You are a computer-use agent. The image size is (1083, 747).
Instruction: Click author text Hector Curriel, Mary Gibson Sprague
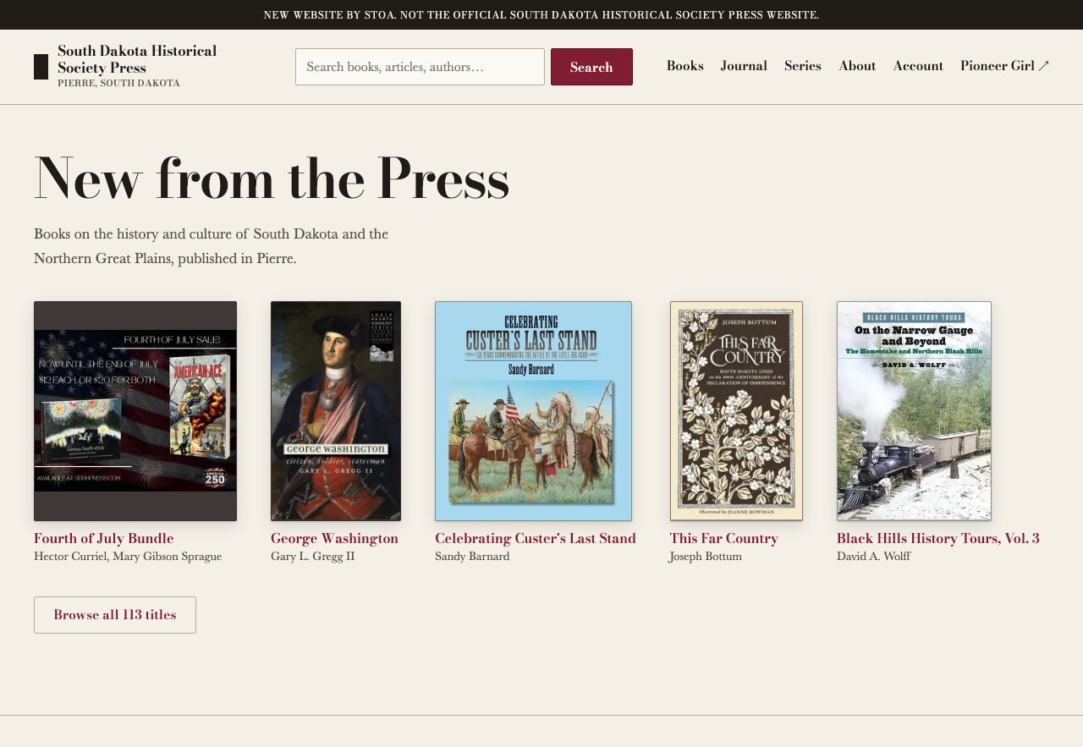[x=128, y=557]
